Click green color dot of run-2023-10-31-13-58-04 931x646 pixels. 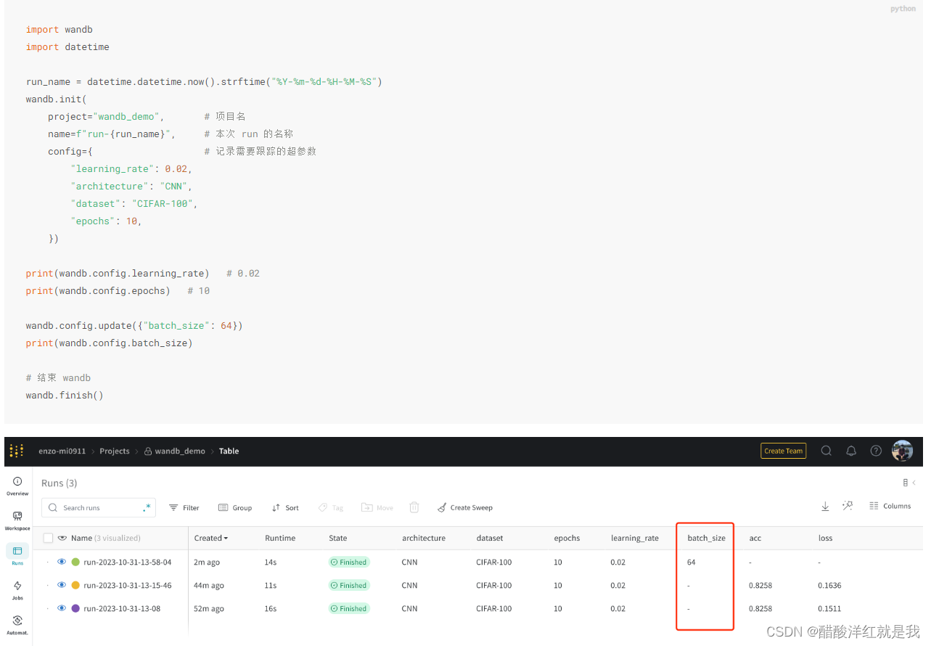(x=75, y=562)
